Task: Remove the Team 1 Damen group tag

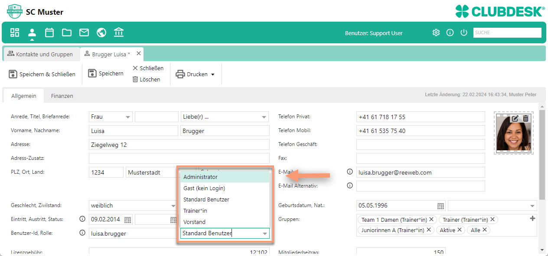Action: [x=431, y=220]
